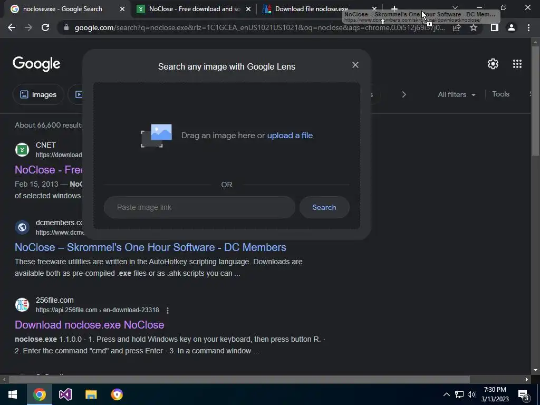Click the address bar URL
540x405 pixels.
pos(260,27)
